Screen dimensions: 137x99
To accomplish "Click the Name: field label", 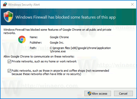I will pyautogui.click(x=34, y=37).
